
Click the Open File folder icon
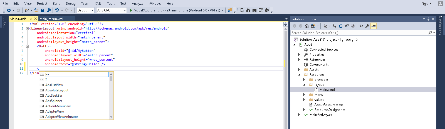tap(36, 10)
